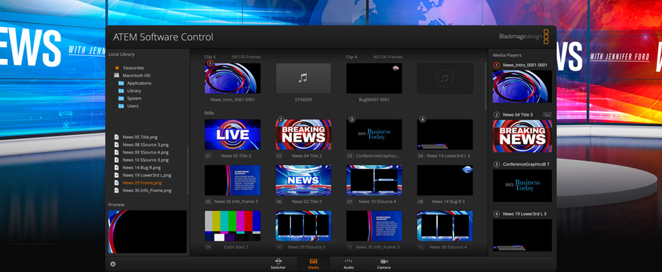Select file News 29 Frame.png
This screenshot has height=272, width=662.
click(x=142, y=183)
